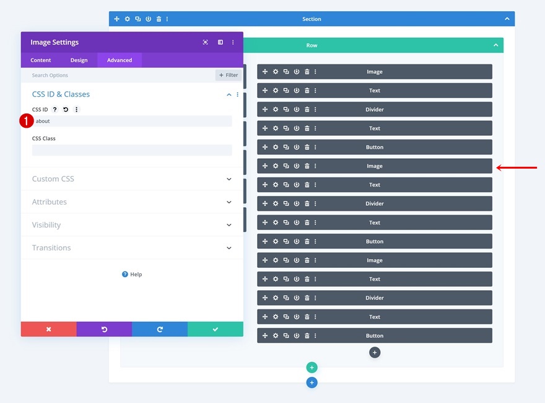The image size is (545, 403).
Task: Toggle the second Image module's power icon
Action: tap(297, 166)
